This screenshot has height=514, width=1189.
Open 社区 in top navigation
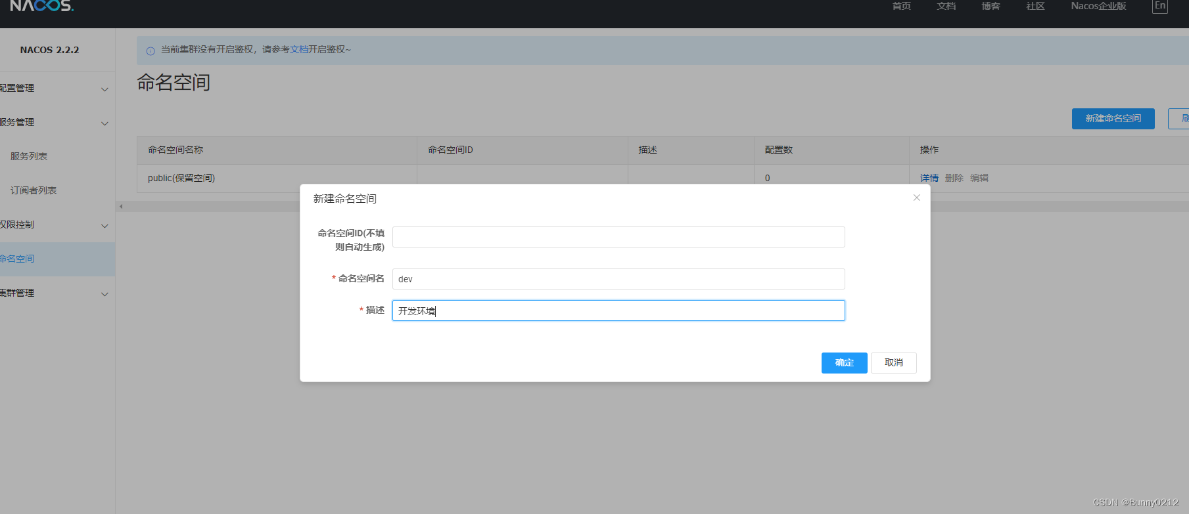pos(1035,6)
